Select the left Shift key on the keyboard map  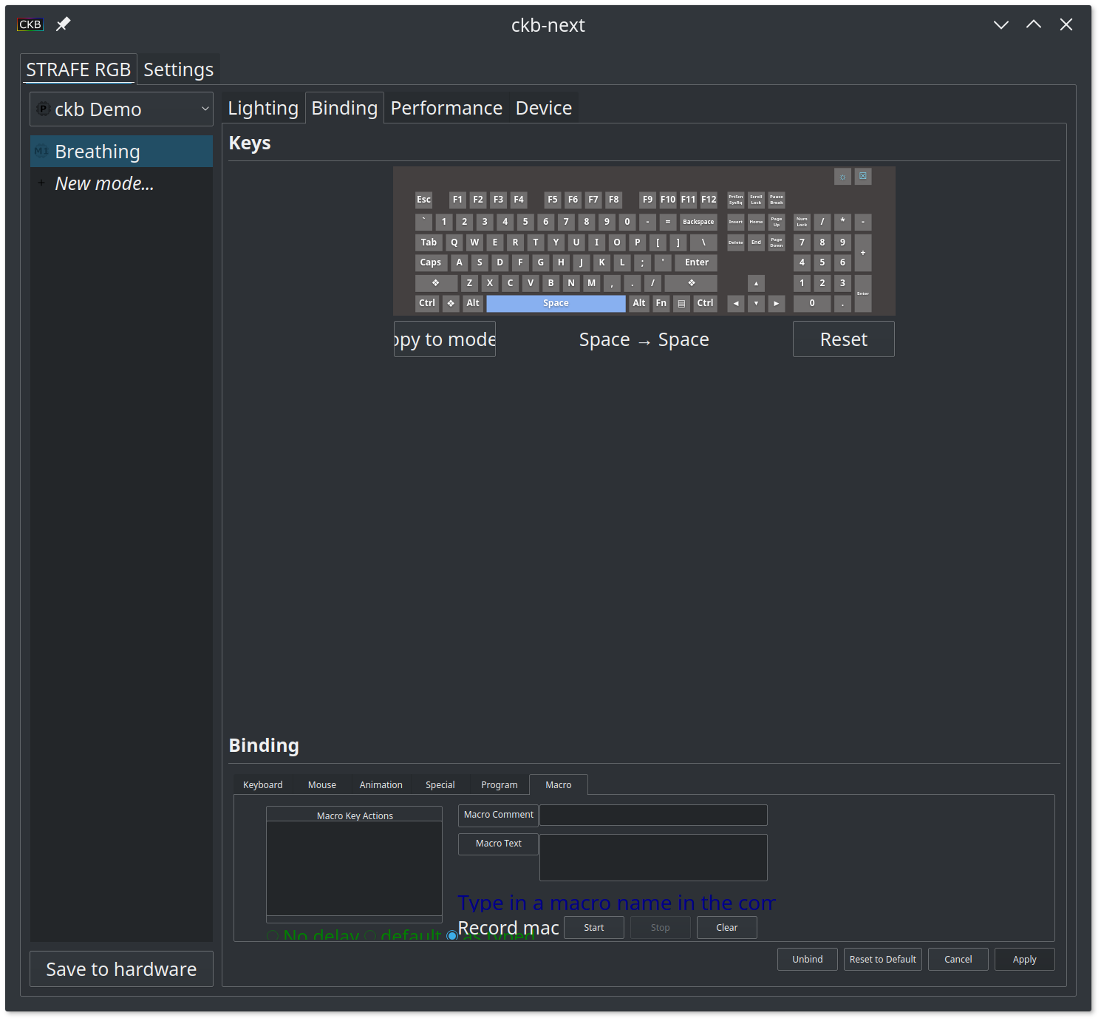coord(436,283)
